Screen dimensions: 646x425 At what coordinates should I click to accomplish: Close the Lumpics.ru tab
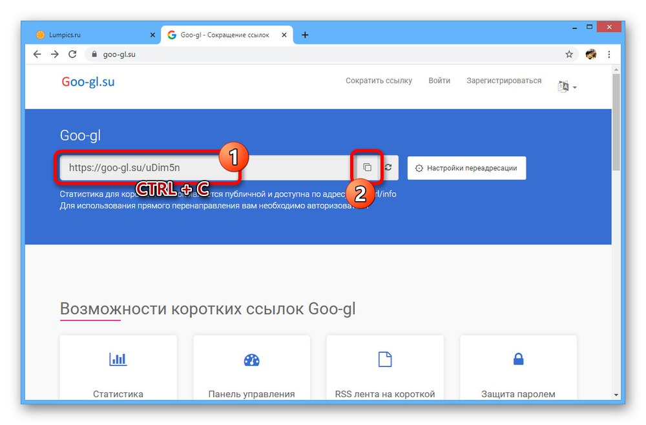[x=152, y=35]
